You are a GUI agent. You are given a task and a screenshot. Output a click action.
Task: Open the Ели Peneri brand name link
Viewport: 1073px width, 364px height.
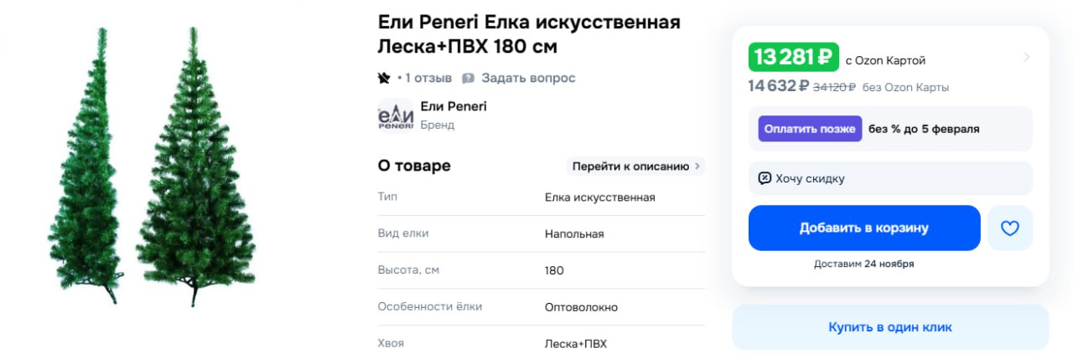(454, 106)
